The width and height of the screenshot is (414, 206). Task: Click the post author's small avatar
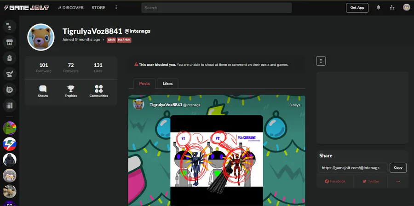pyautogui.click(x=138, y=104)
